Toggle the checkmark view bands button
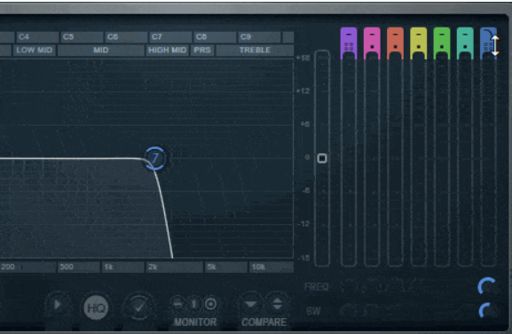Viewport: 512px width, 334px height. pyautogui.click(x=138, y=307)
